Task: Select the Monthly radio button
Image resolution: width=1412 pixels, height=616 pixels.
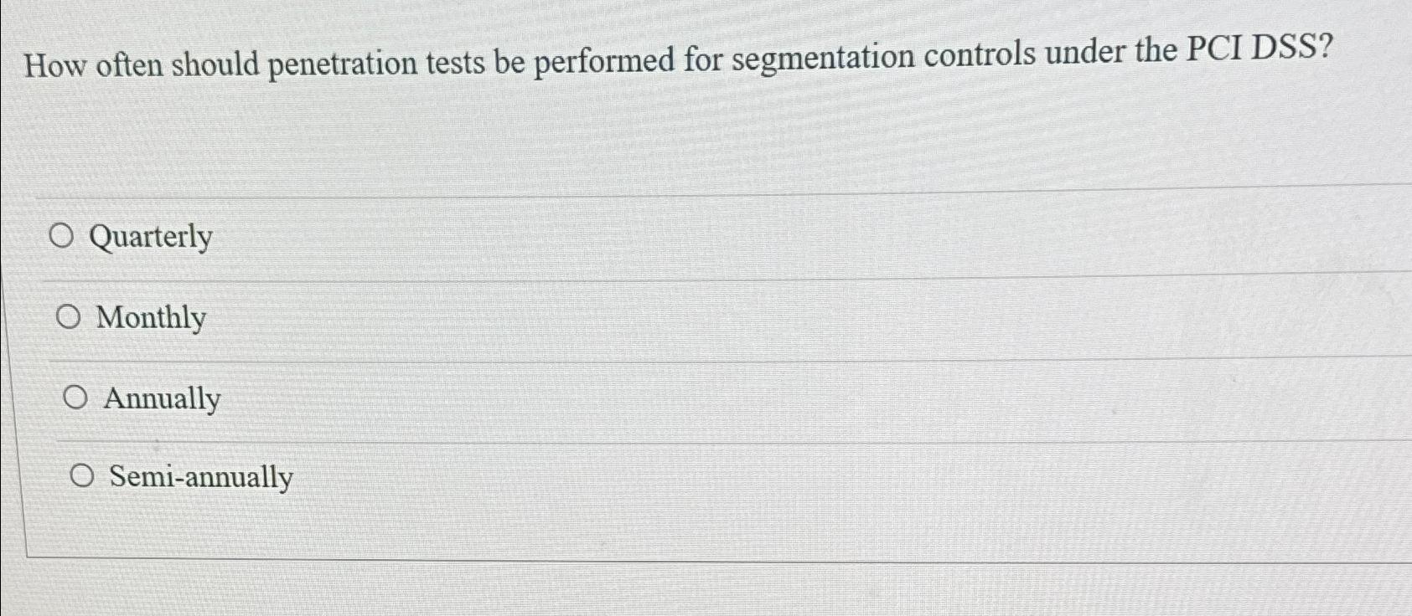Action: click(70, 316)
